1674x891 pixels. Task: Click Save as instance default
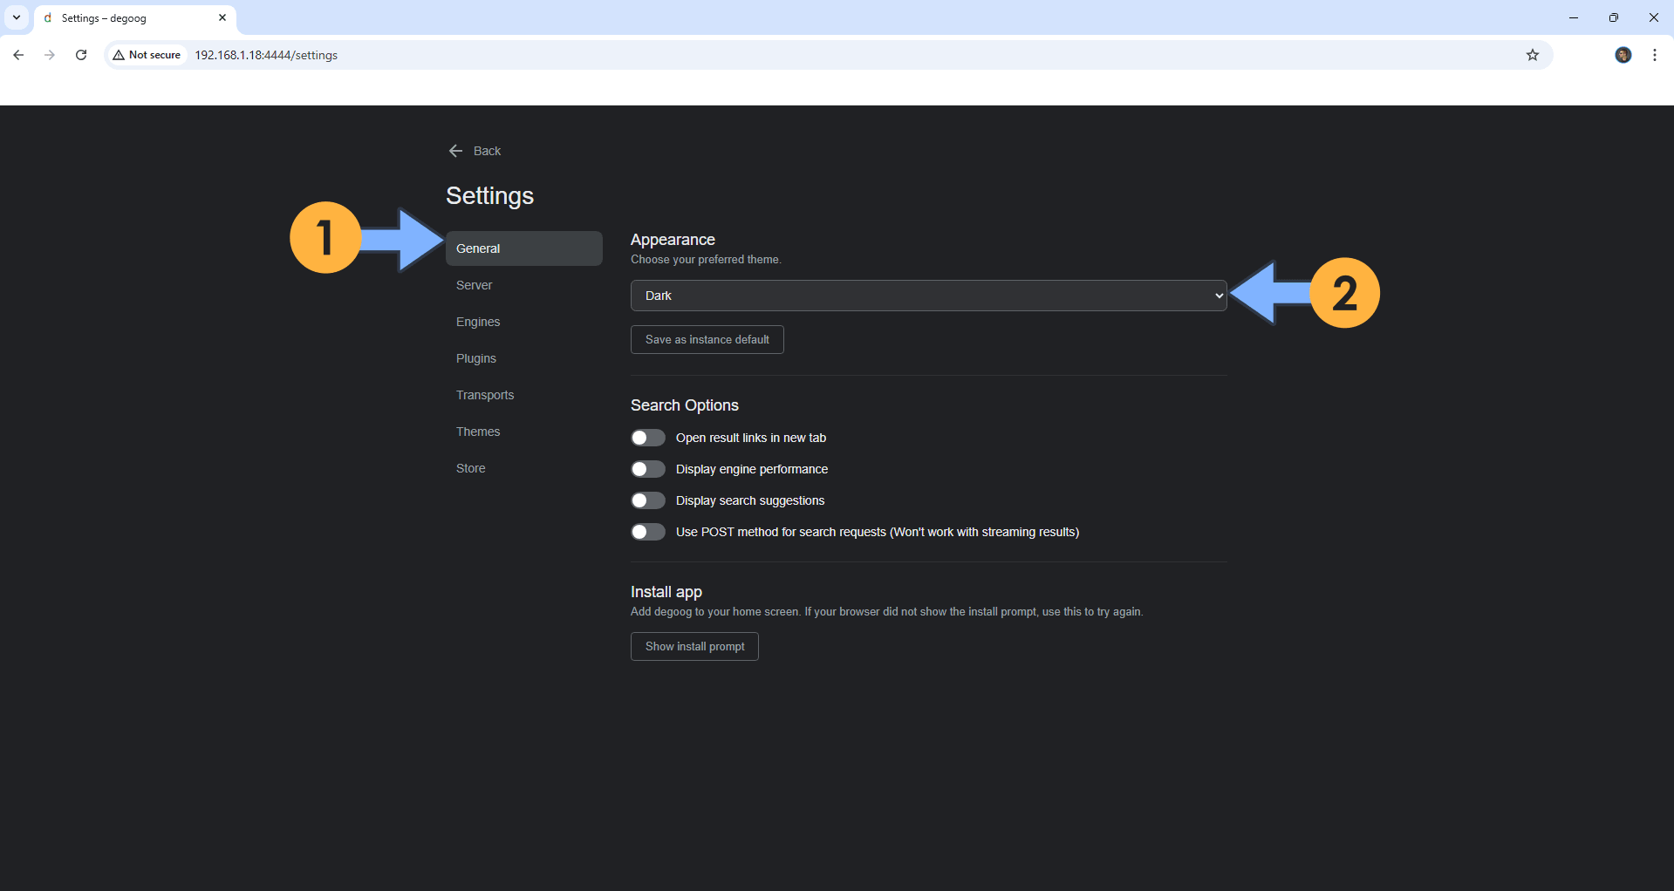coord(707,339)
